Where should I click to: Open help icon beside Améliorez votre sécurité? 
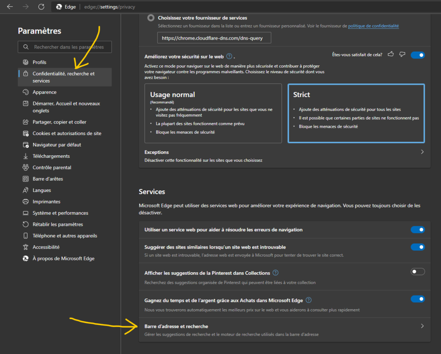click(229, 56)
